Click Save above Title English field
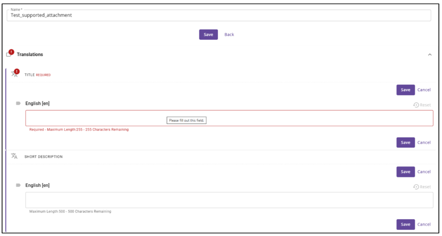 click(x=405, y=90)
